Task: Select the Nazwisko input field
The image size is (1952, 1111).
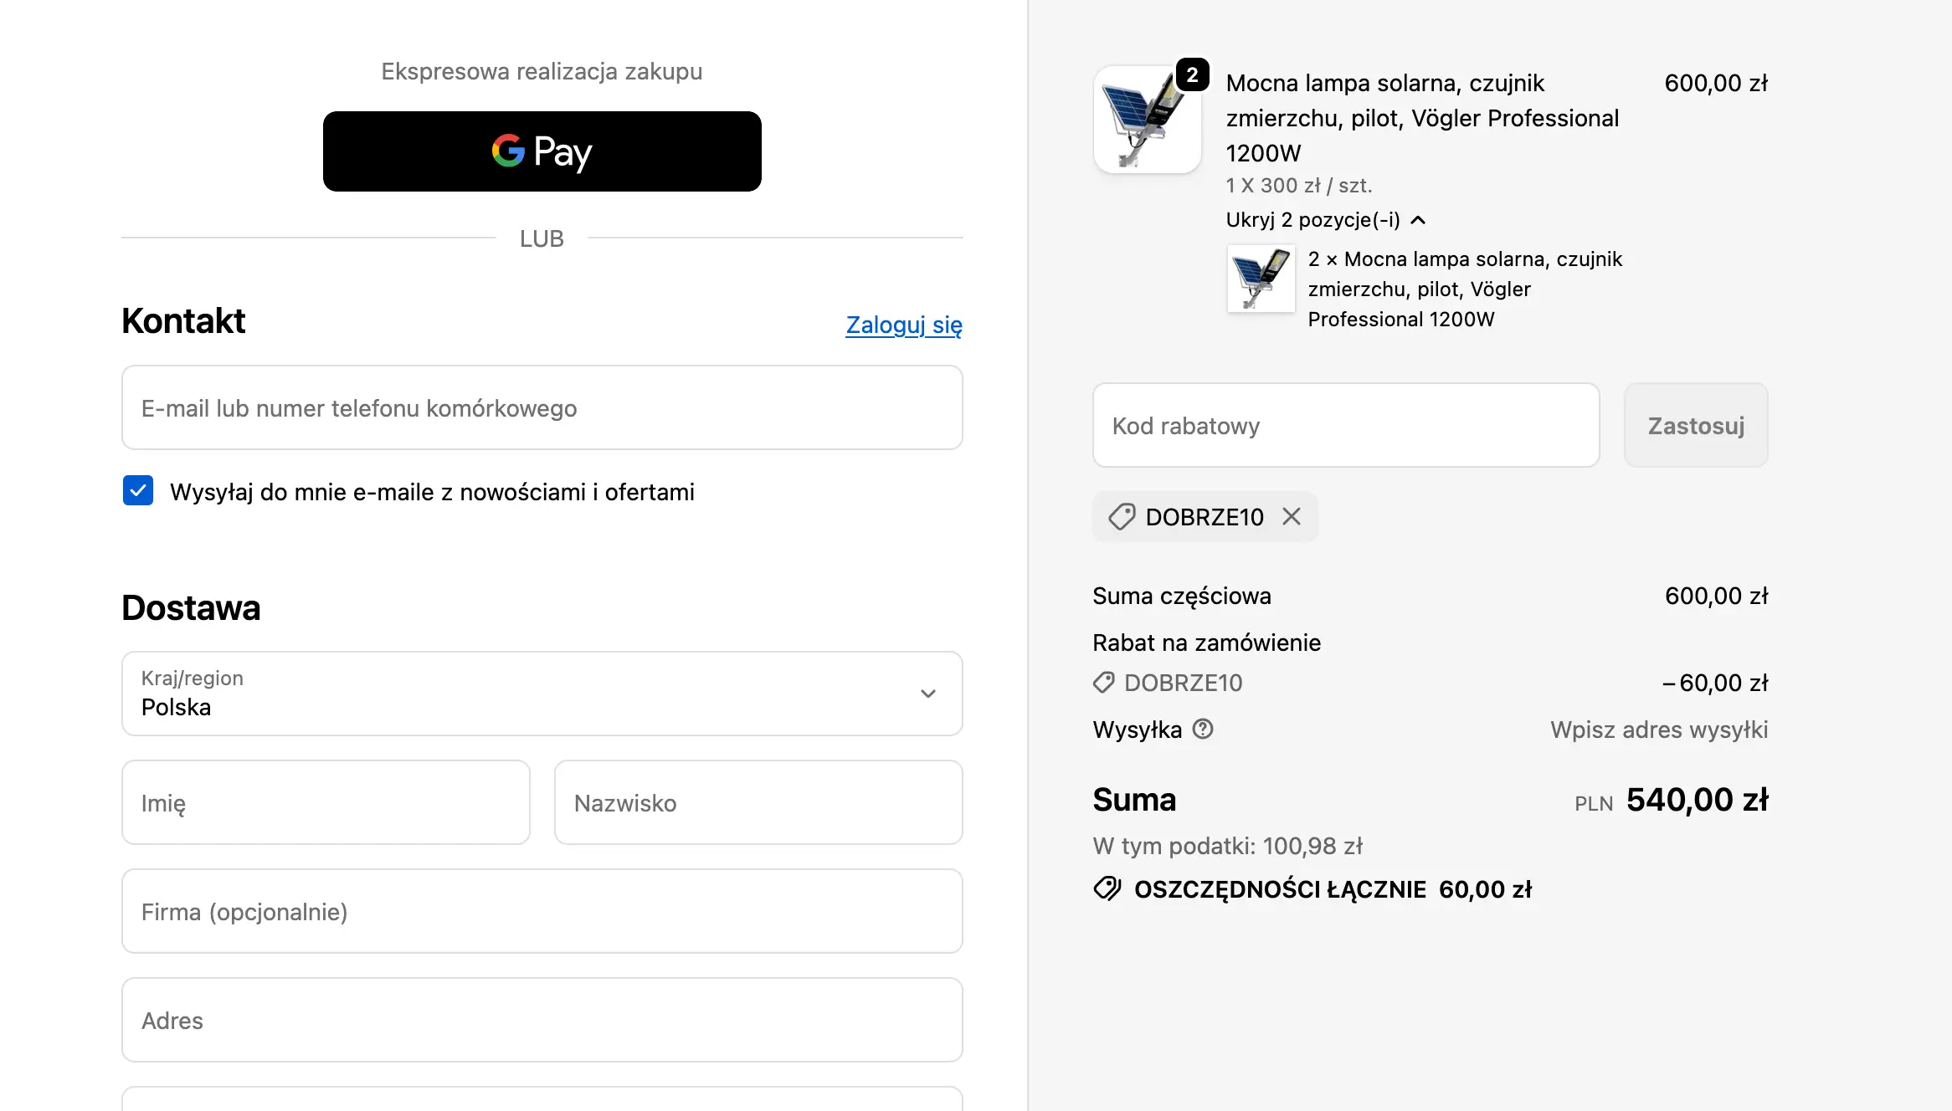Action: click(758, 803)
